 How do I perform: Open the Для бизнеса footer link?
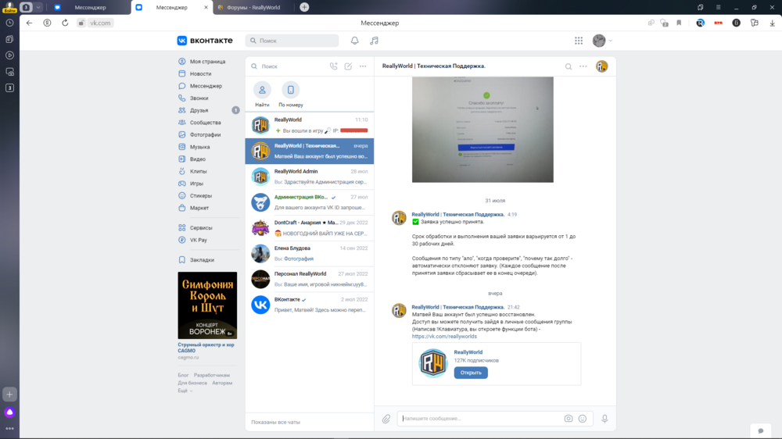pyautogui.click(x=192, y=383)
